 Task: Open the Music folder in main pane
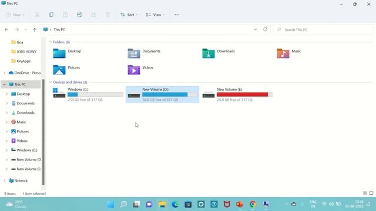click(x=288, y=53)
